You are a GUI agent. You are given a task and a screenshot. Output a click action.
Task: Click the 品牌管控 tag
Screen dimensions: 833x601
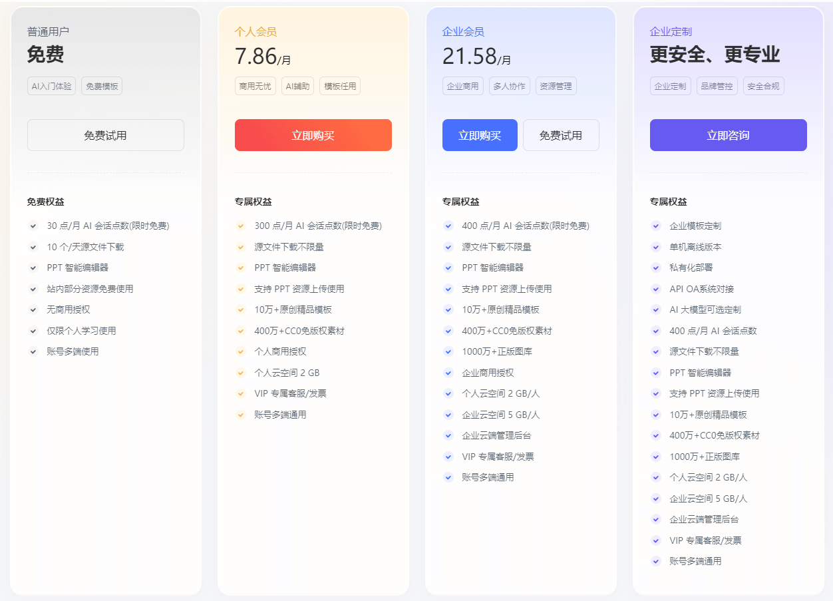point(717,86)
